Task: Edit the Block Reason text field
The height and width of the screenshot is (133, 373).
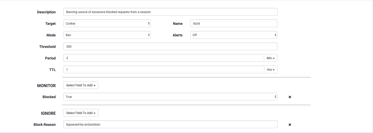Action: (x=170, y=125)
